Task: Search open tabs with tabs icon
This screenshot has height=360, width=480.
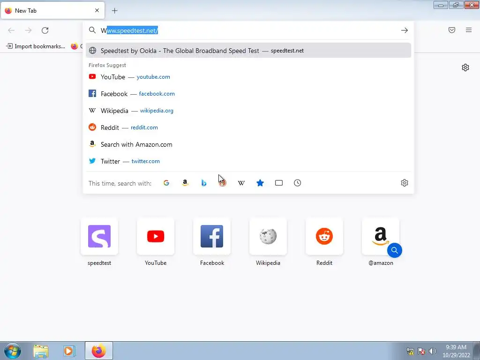Action: click(x=279, y=183)
